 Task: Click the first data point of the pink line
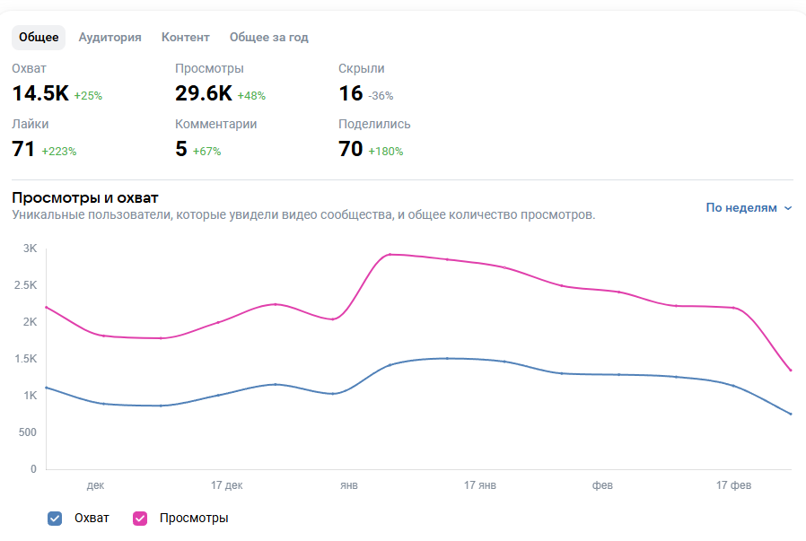(46, 307)
